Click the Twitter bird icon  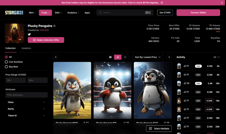click(29, 34)
